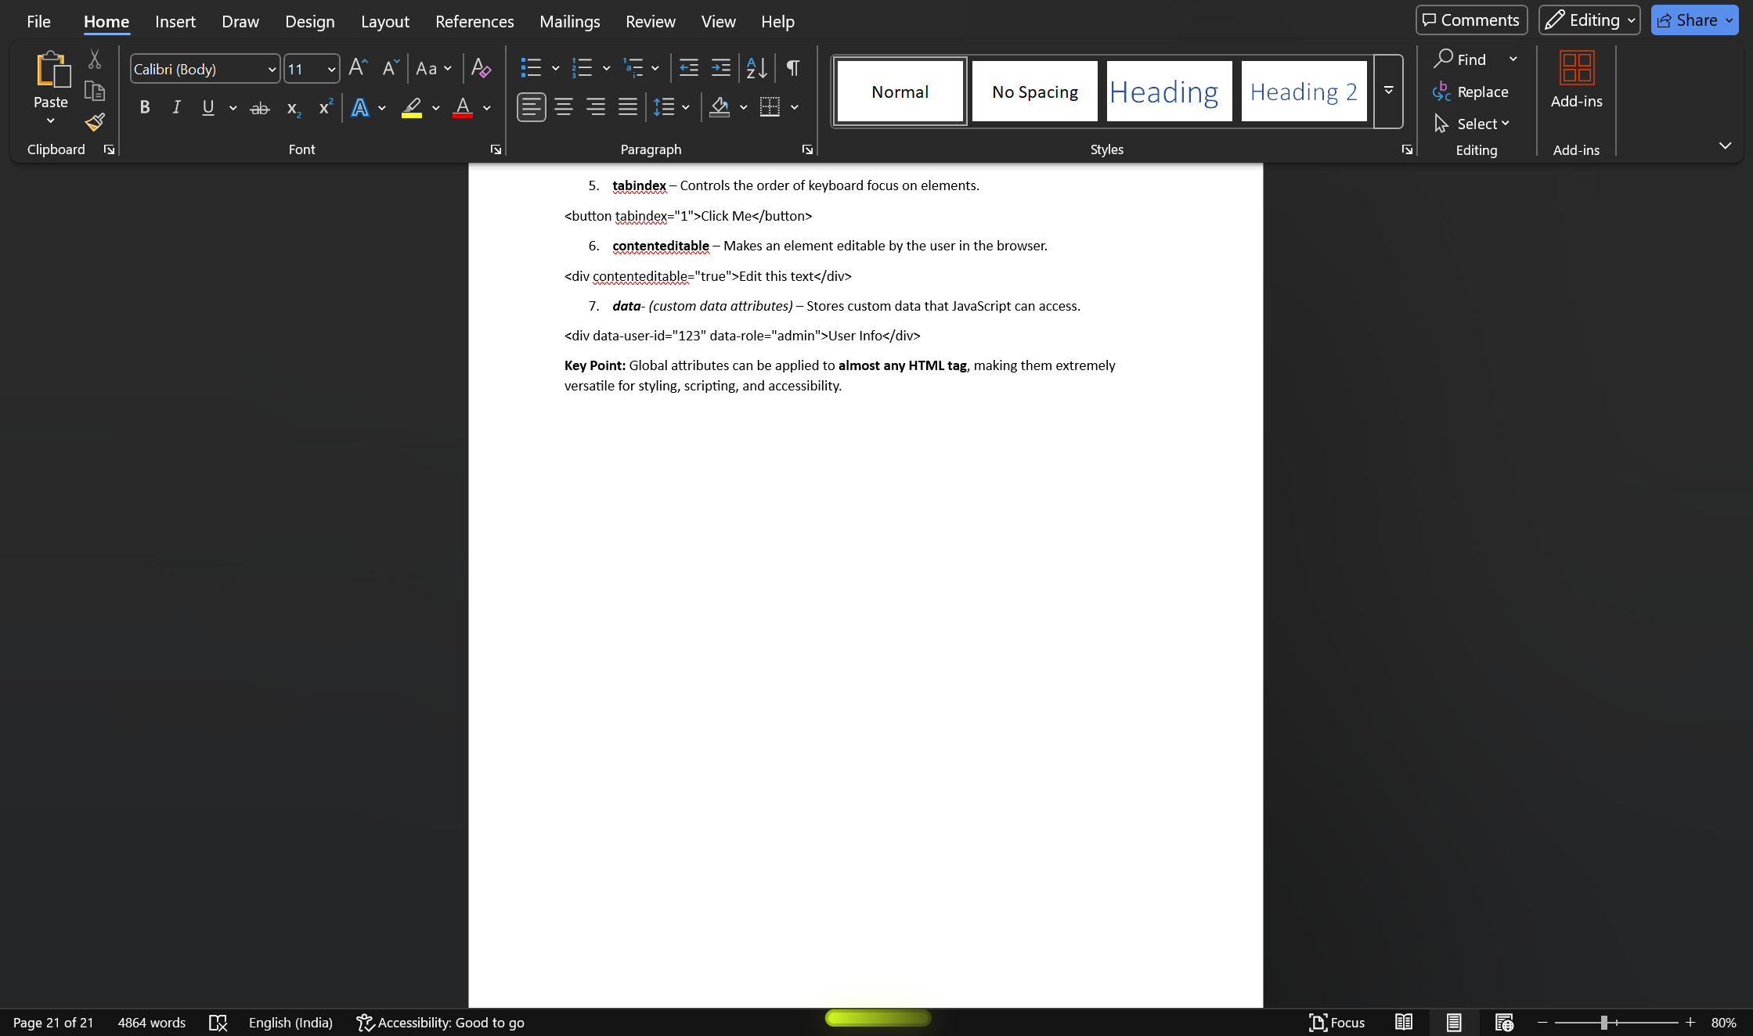Open the Review menu
The image size is (1753, 1036).
click(650, 21)
